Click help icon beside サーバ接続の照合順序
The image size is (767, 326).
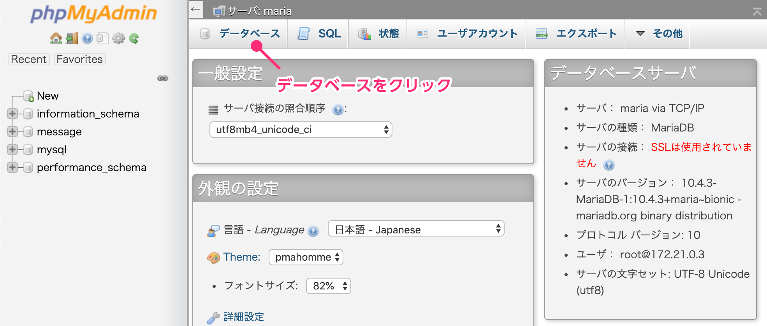click(x=338, y=110)
